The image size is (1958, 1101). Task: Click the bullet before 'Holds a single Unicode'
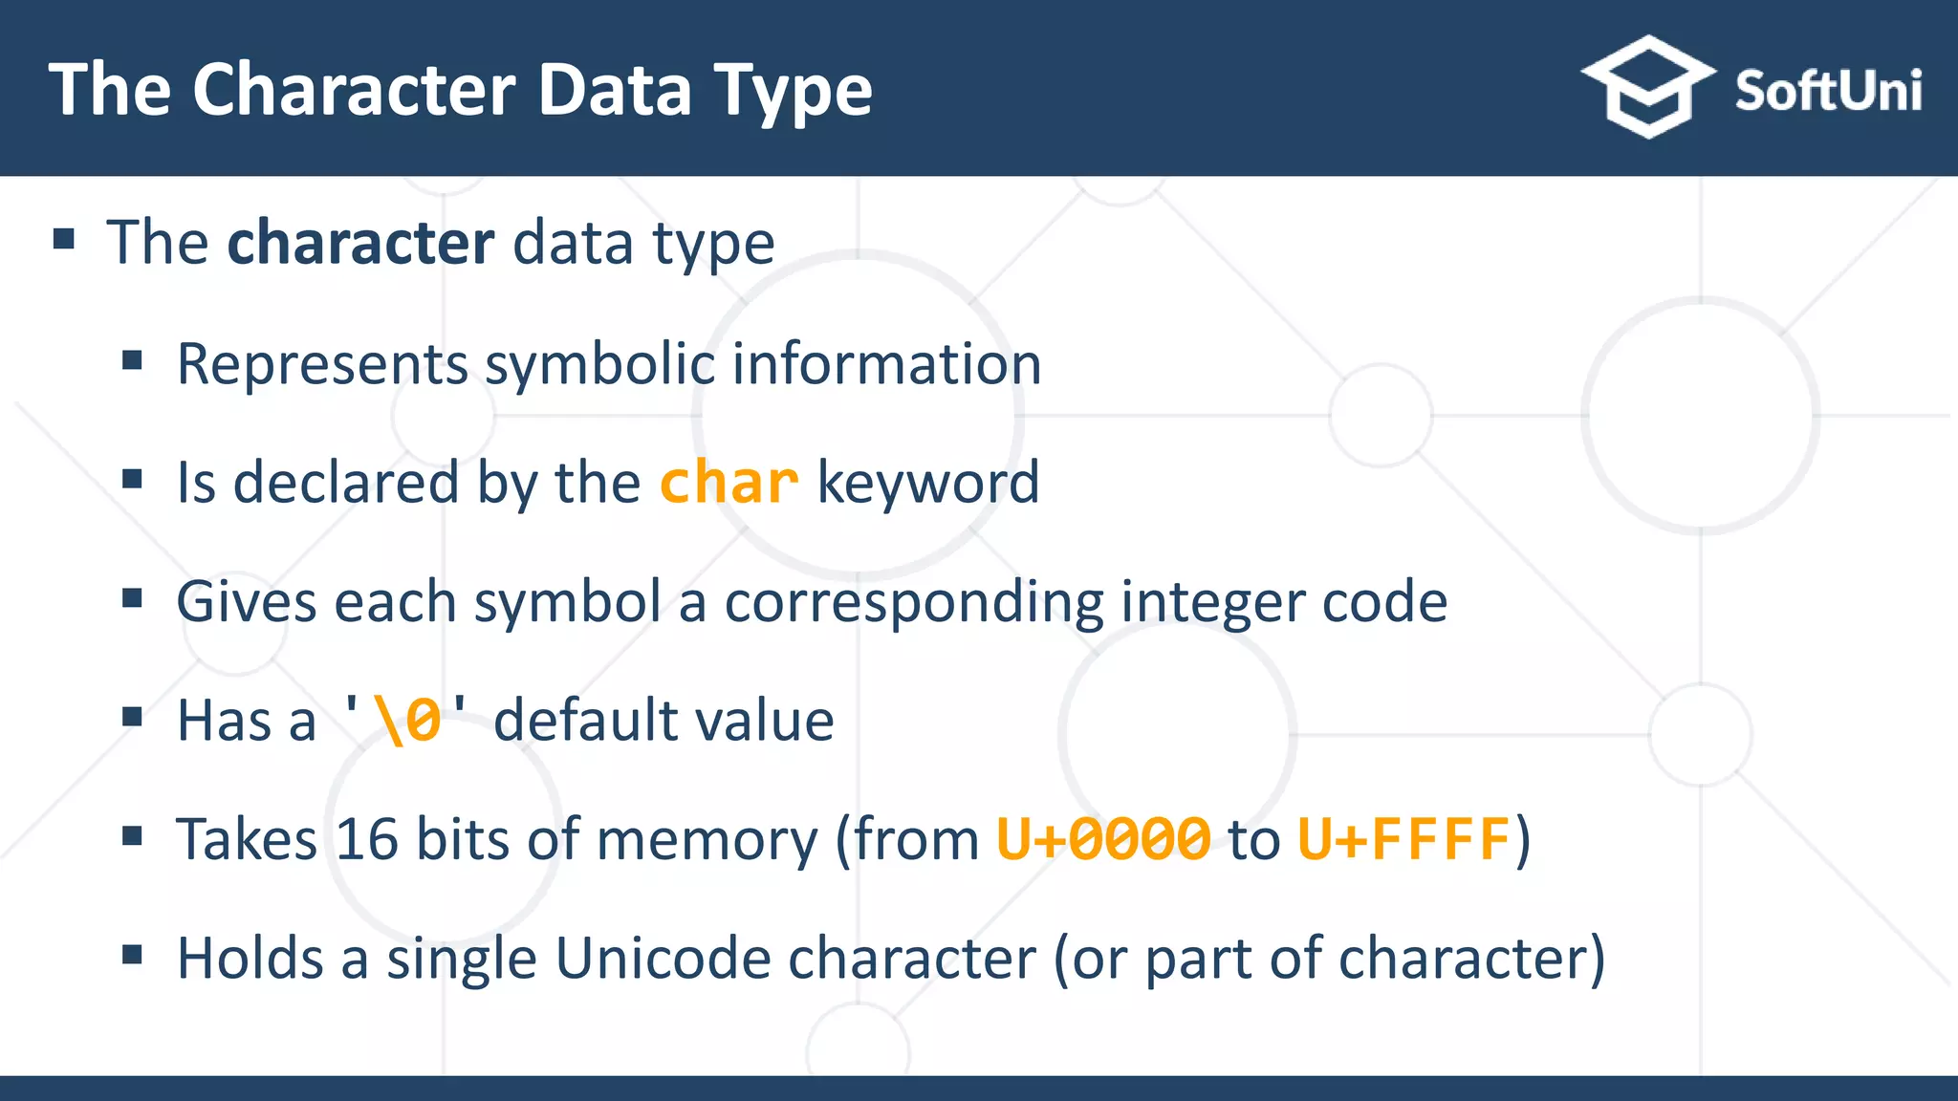point(133,955)
